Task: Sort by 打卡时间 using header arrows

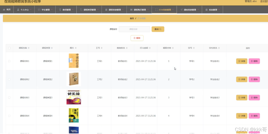Action: pyautogui.click(x=150, y=48)
